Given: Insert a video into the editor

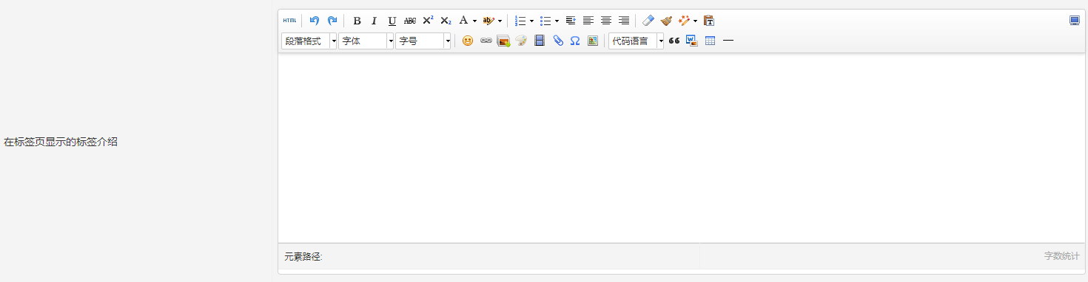Looking at the screenshot, I should click(x=540, y=41).
